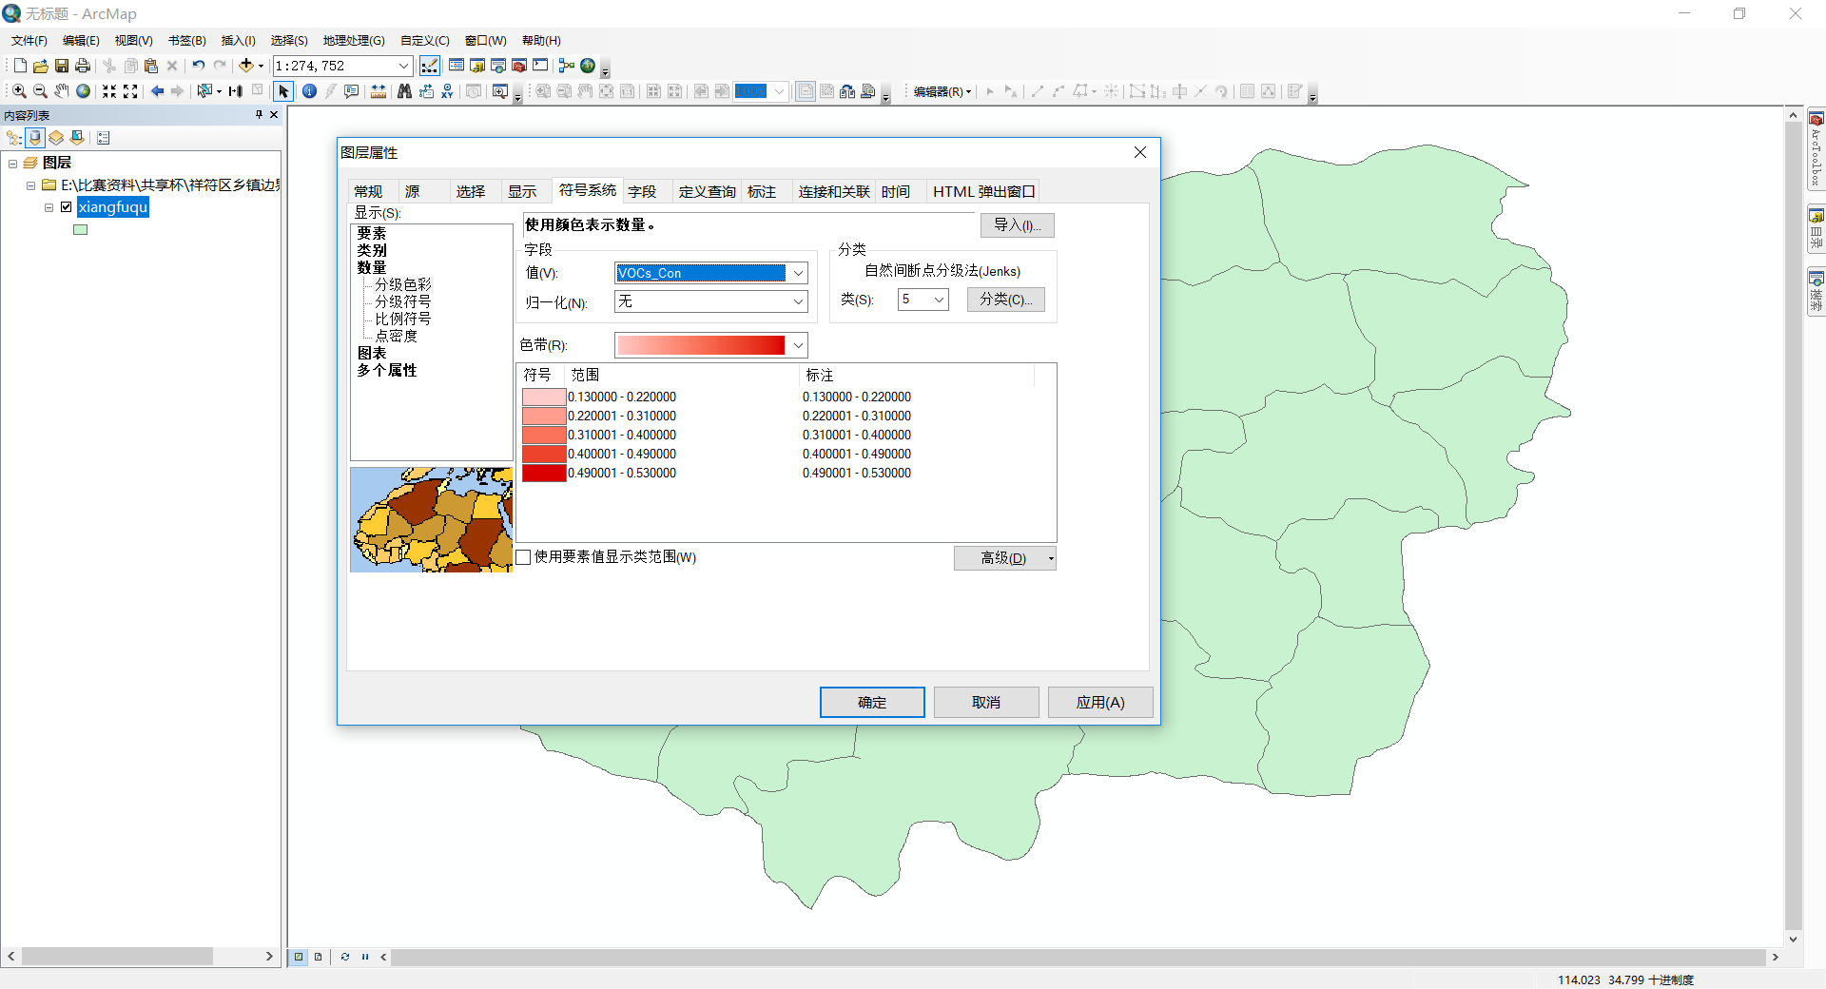Toggle pause drawing at bottom status bar
The width and height of the screenshot is (1826, 989).
[365, 958]
